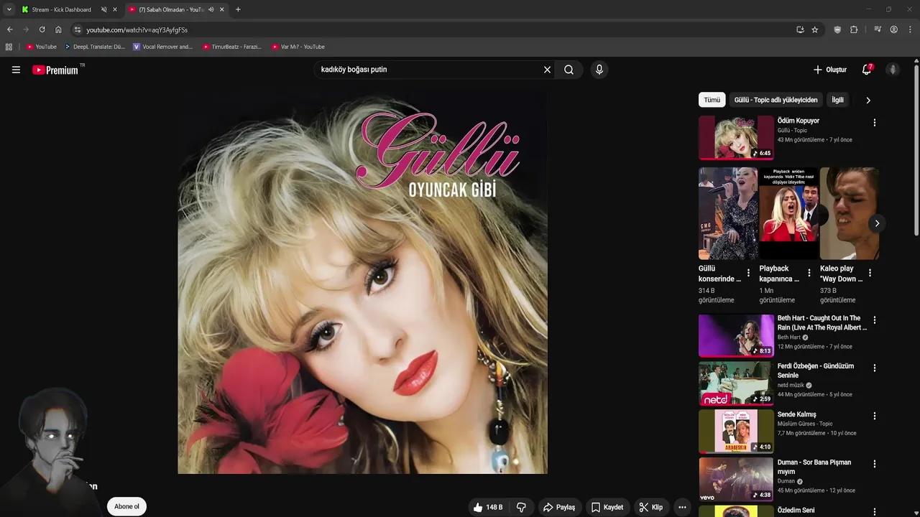This screenshot has width=920, height=517.
Task: Install app icon in address bar
Action: coord(800,29)
